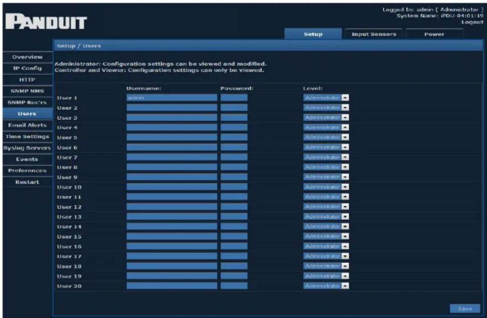Image resolution: width=487 pixels, height=318 pixels.
Task: Open the User 4 level dropdown
Action: click(326, 127)
